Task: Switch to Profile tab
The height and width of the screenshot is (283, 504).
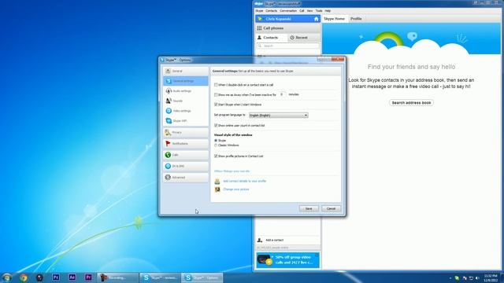Action: click(x=356, y=19)
